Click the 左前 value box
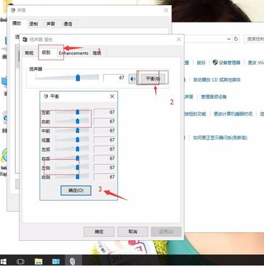The image size is (264, 267). point(105,112)
